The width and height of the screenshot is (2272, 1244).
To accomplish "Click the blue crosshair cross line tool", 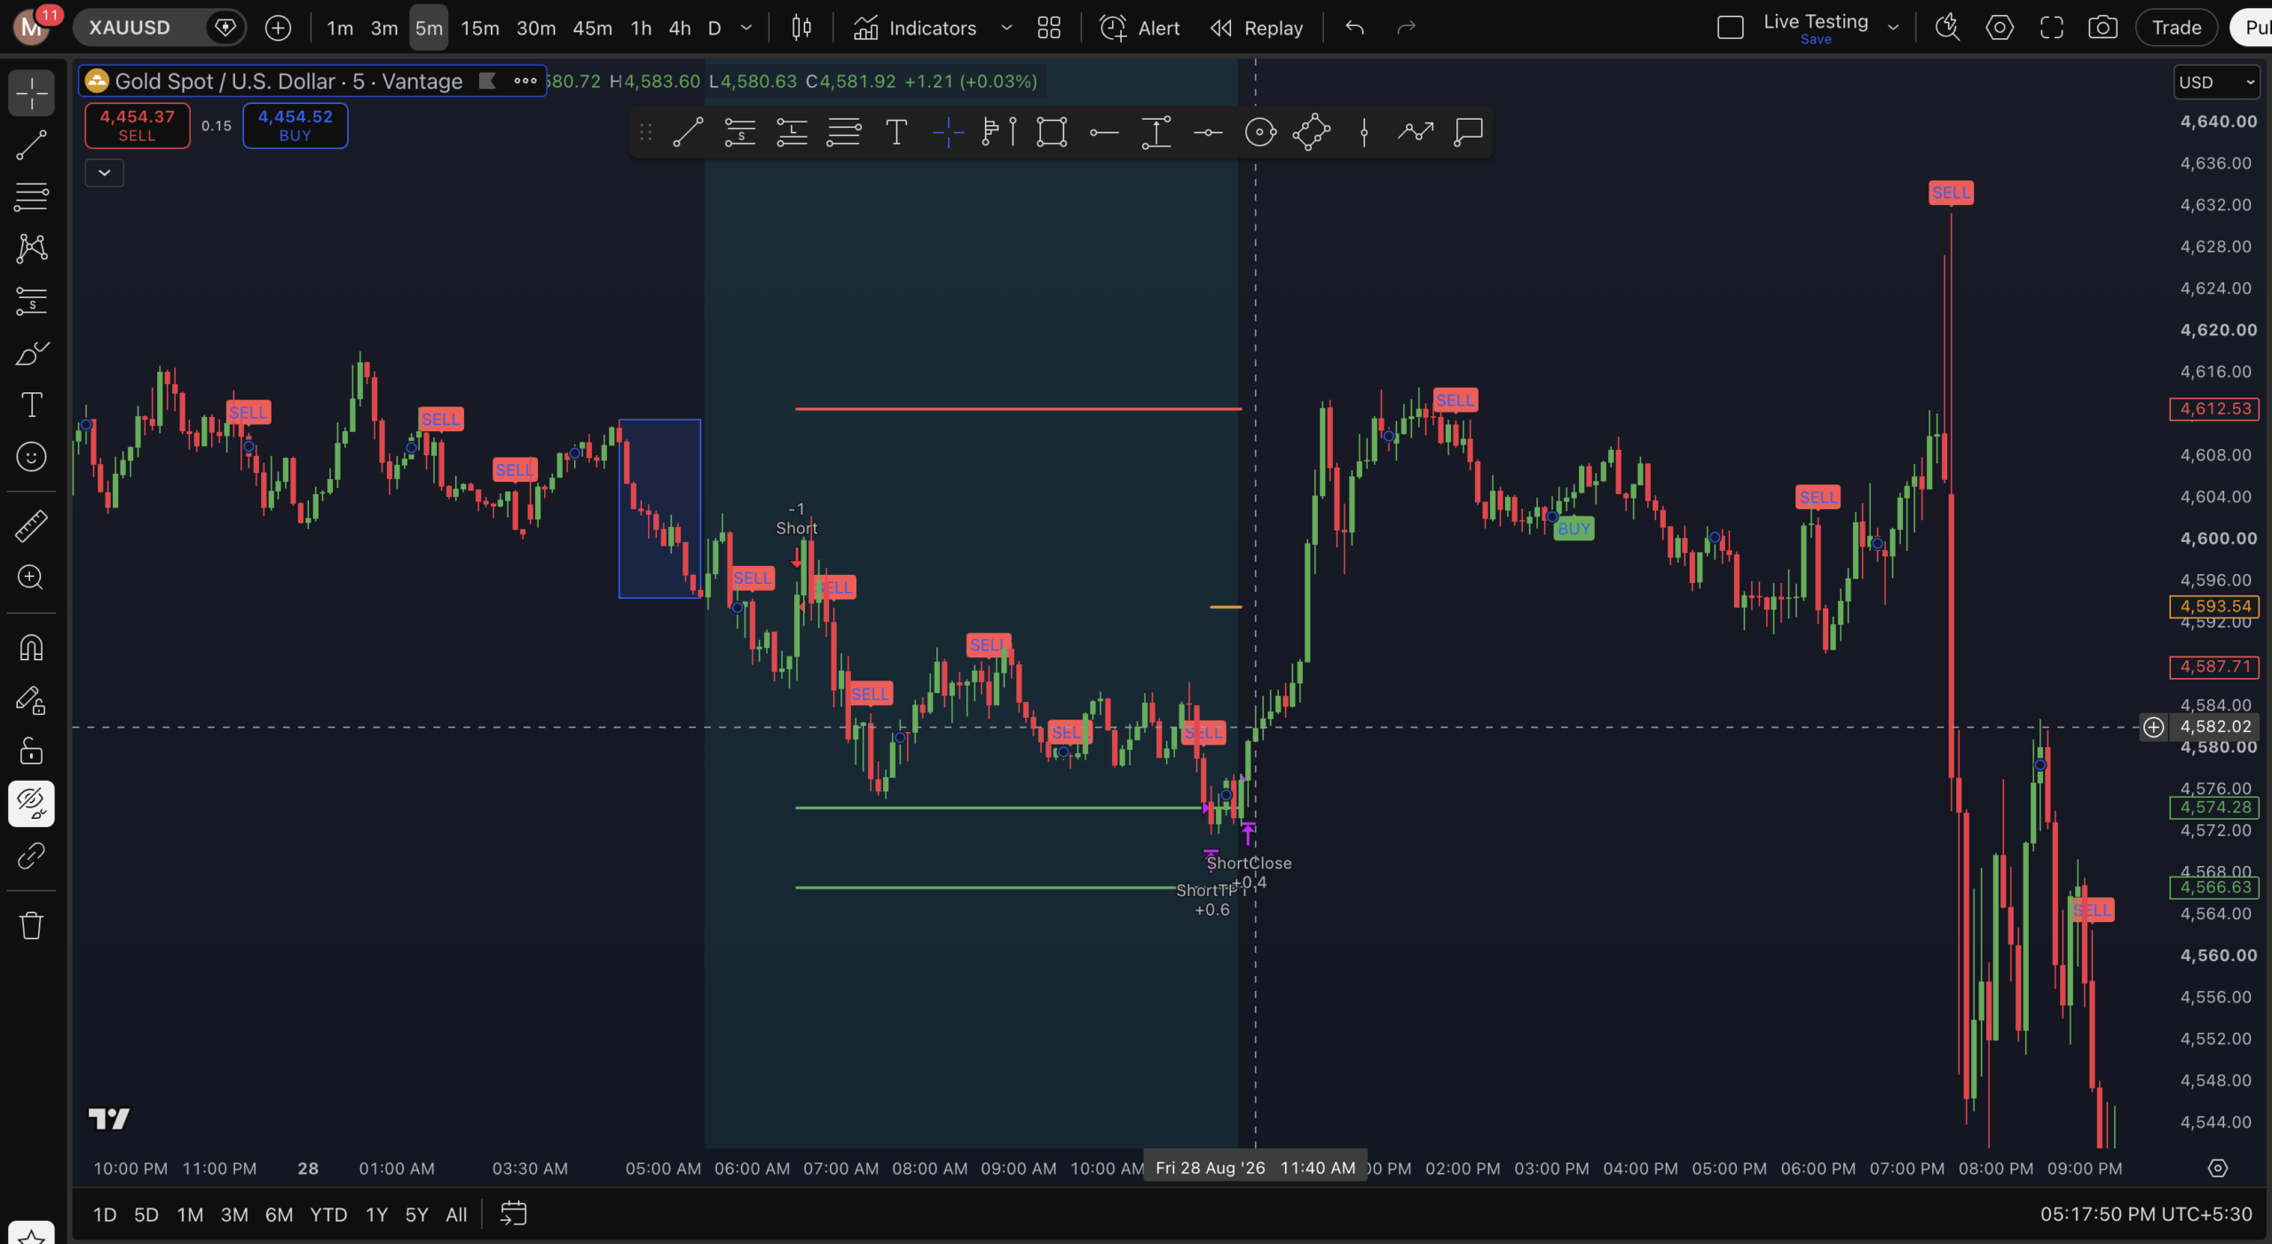I will [x=948, y=132].
